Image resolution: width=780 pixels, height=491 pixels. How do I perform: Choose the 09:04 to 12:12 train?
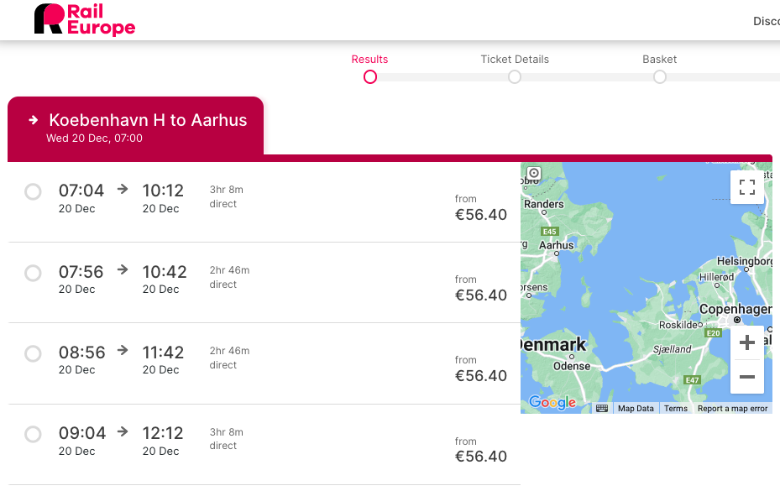click(x=33, y=434)
